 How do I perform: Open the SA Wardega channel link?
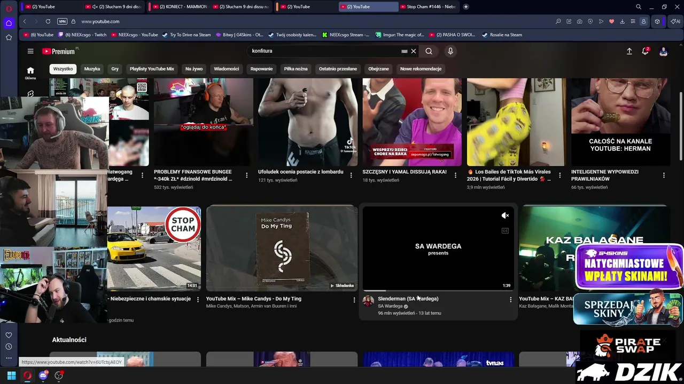(390, 306)
